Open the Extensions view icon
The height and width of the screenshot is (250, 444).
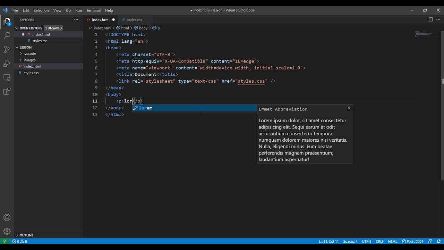pyautogui.click(x=7, y=91)
